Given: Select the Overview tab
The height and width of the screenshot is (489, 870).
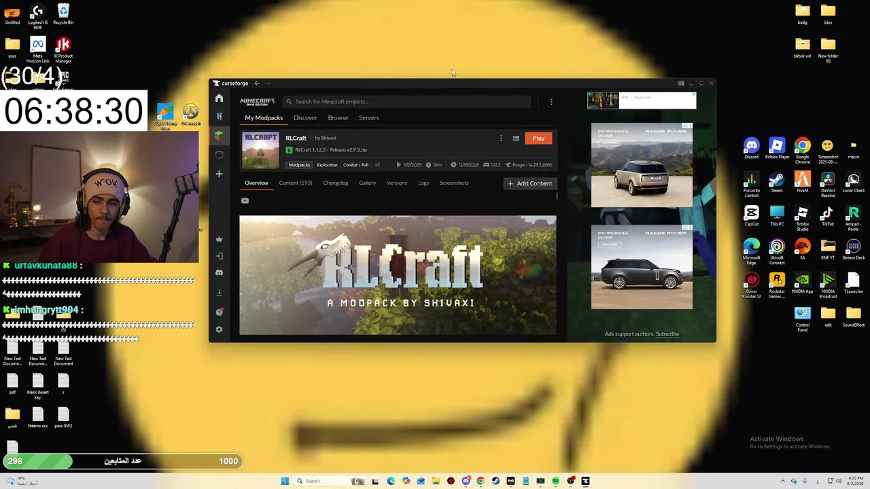Looking at the screenshot, I should point(256,183).
